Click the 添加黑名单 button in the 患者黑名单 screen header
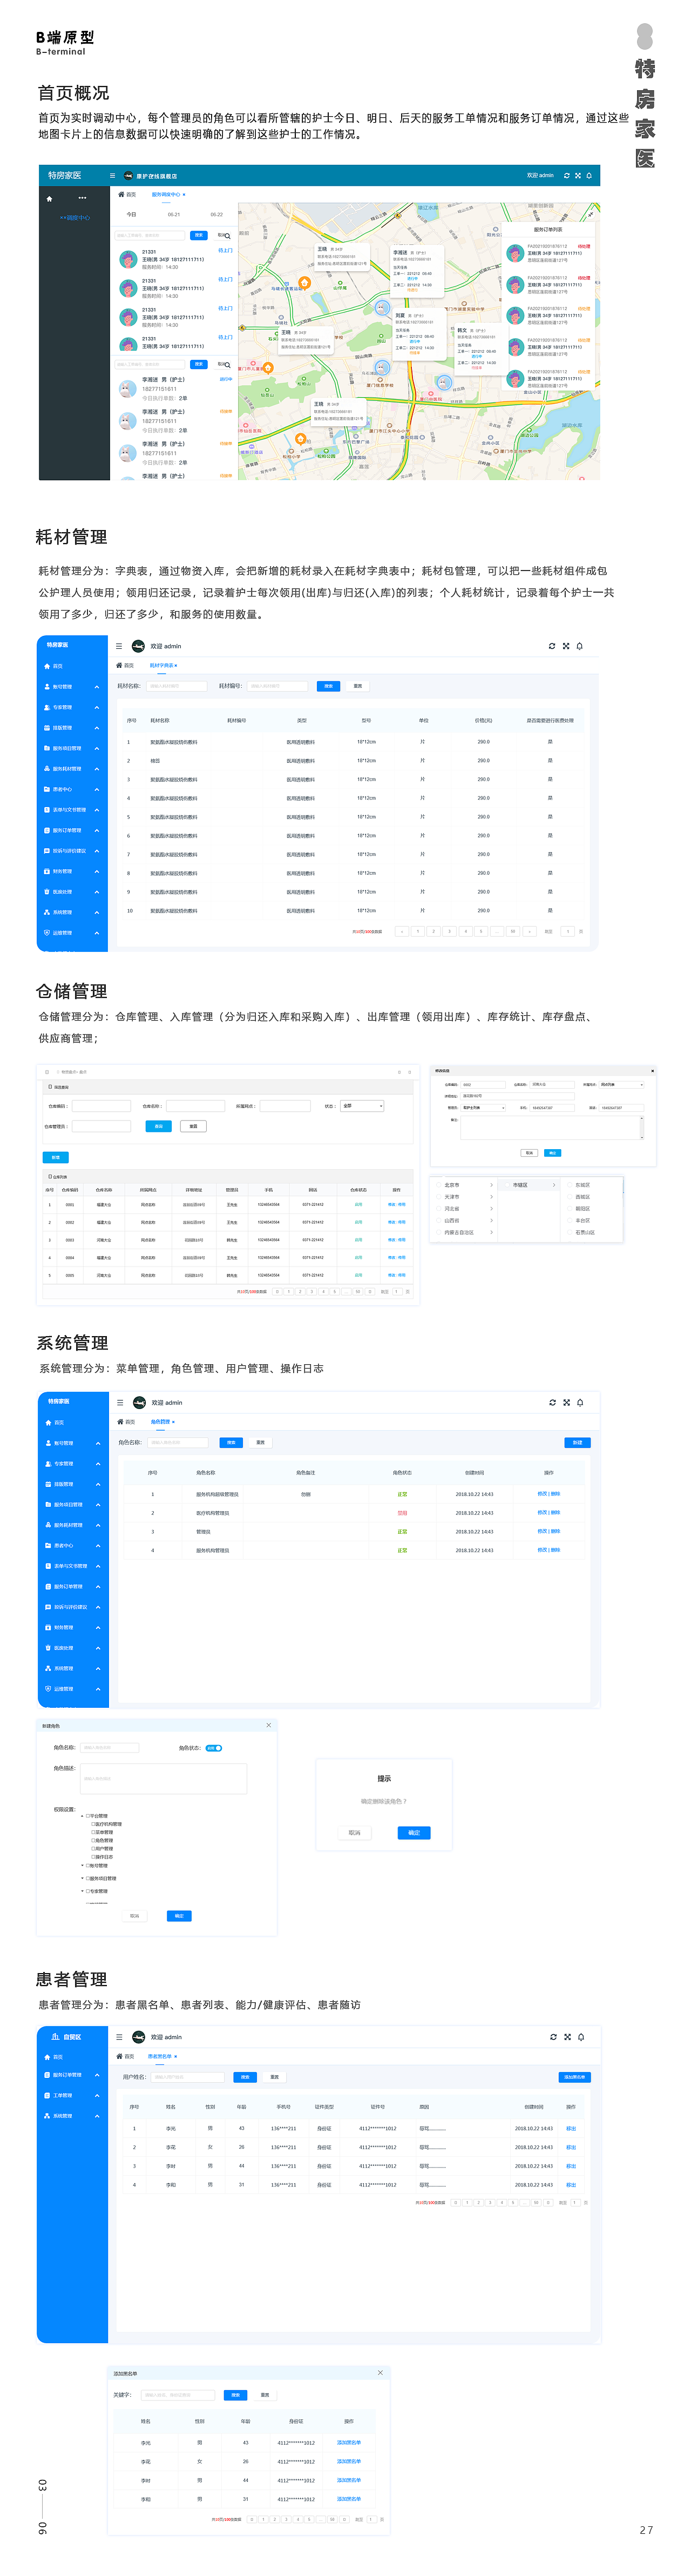The image size is (691, 2576). click(575, 2078)
